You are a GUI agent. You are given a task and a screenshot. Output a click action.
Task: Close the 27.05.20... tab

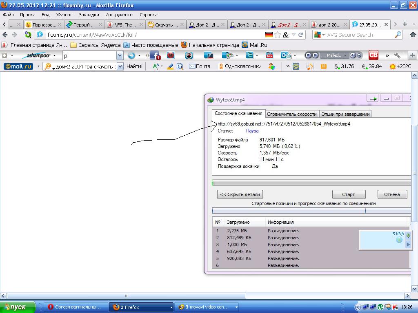tap(386, 24)
